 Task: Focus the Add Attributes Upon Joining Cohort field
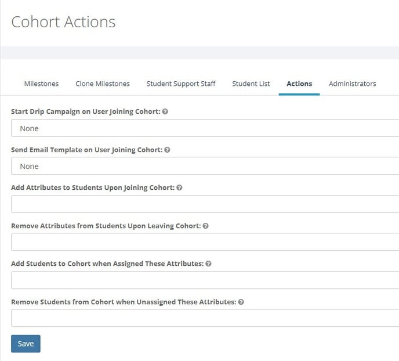[x=205, y=204]
